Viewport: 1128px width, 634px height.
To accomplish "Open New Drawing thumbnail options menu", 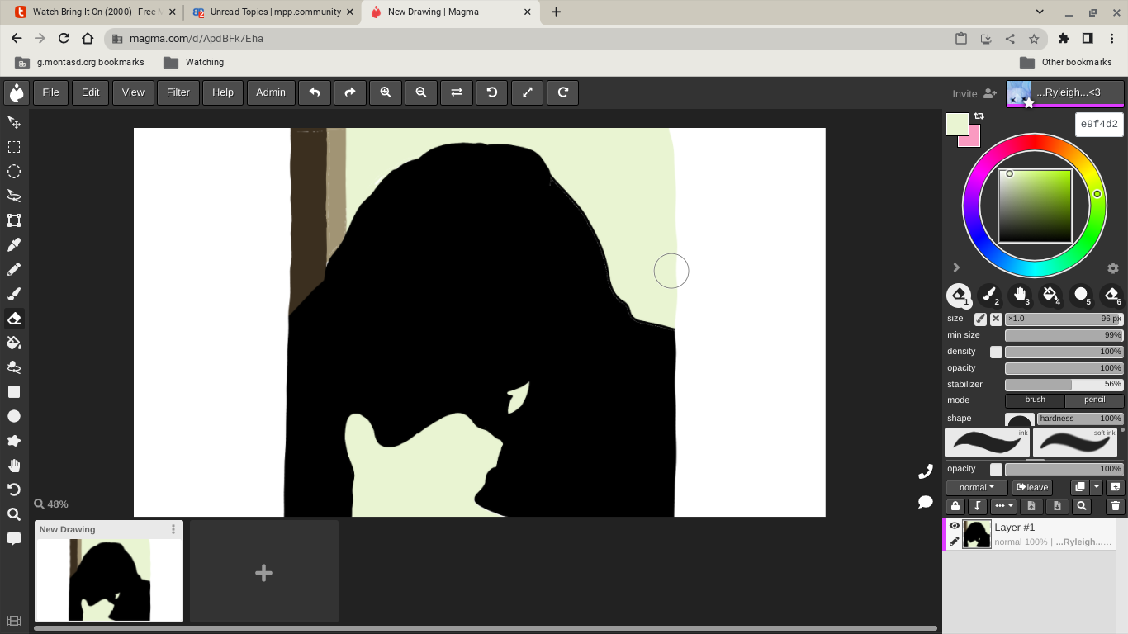I will point(173,529).
